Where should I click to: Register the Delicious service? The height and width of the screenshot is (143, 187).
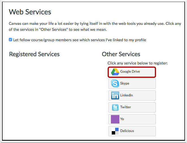(x=132, y=131)
